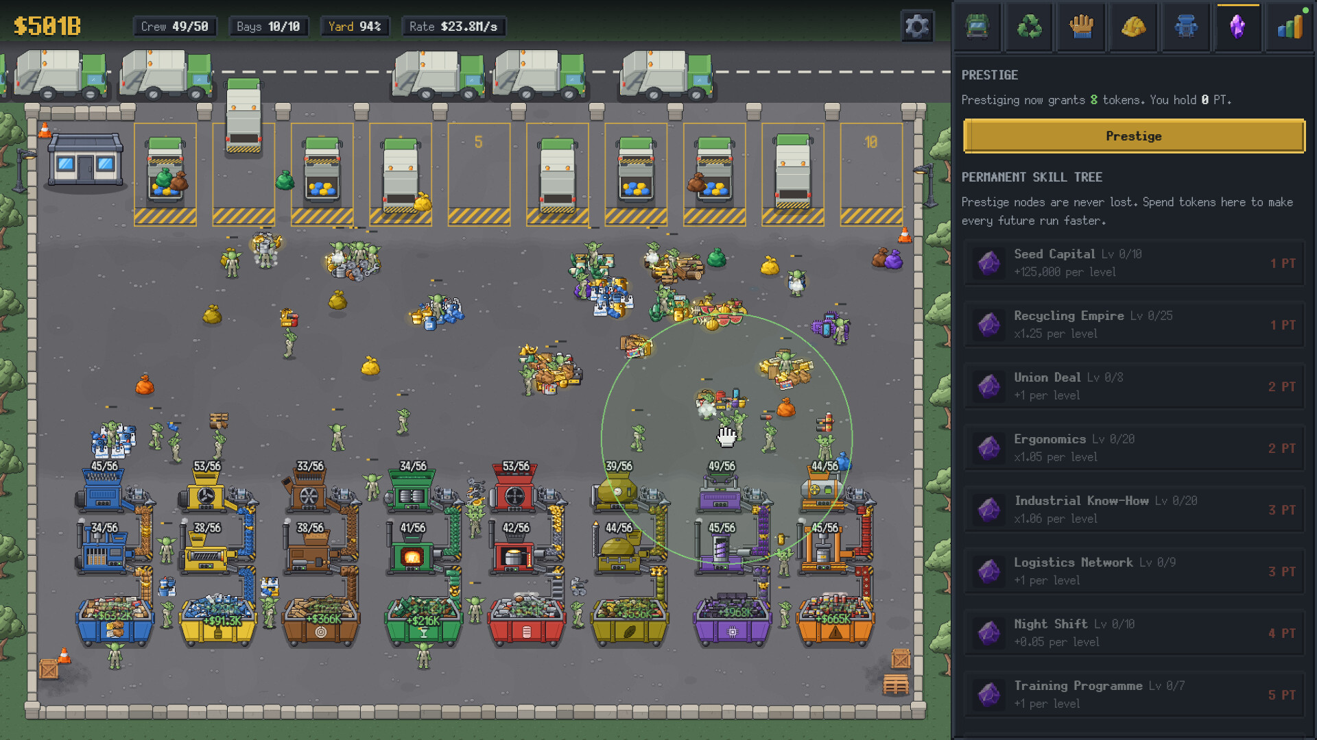Click the $501B money total

pos(47,26)
